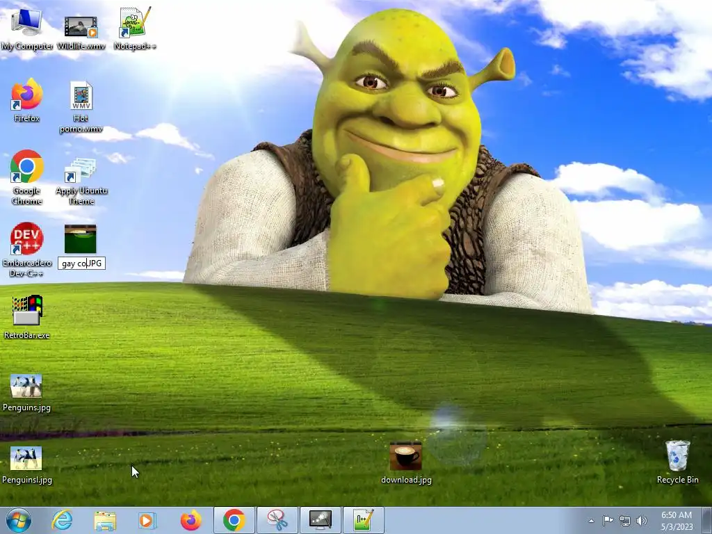This screenshot has width=712, height=534.
Task: Open the clock showing 6:50 AM
Action: coord(677,521)
